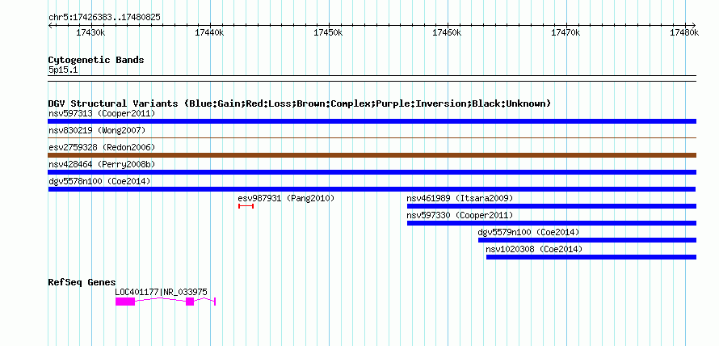
Task: Click the 17470k ruler label
Action: coord(566,32)
